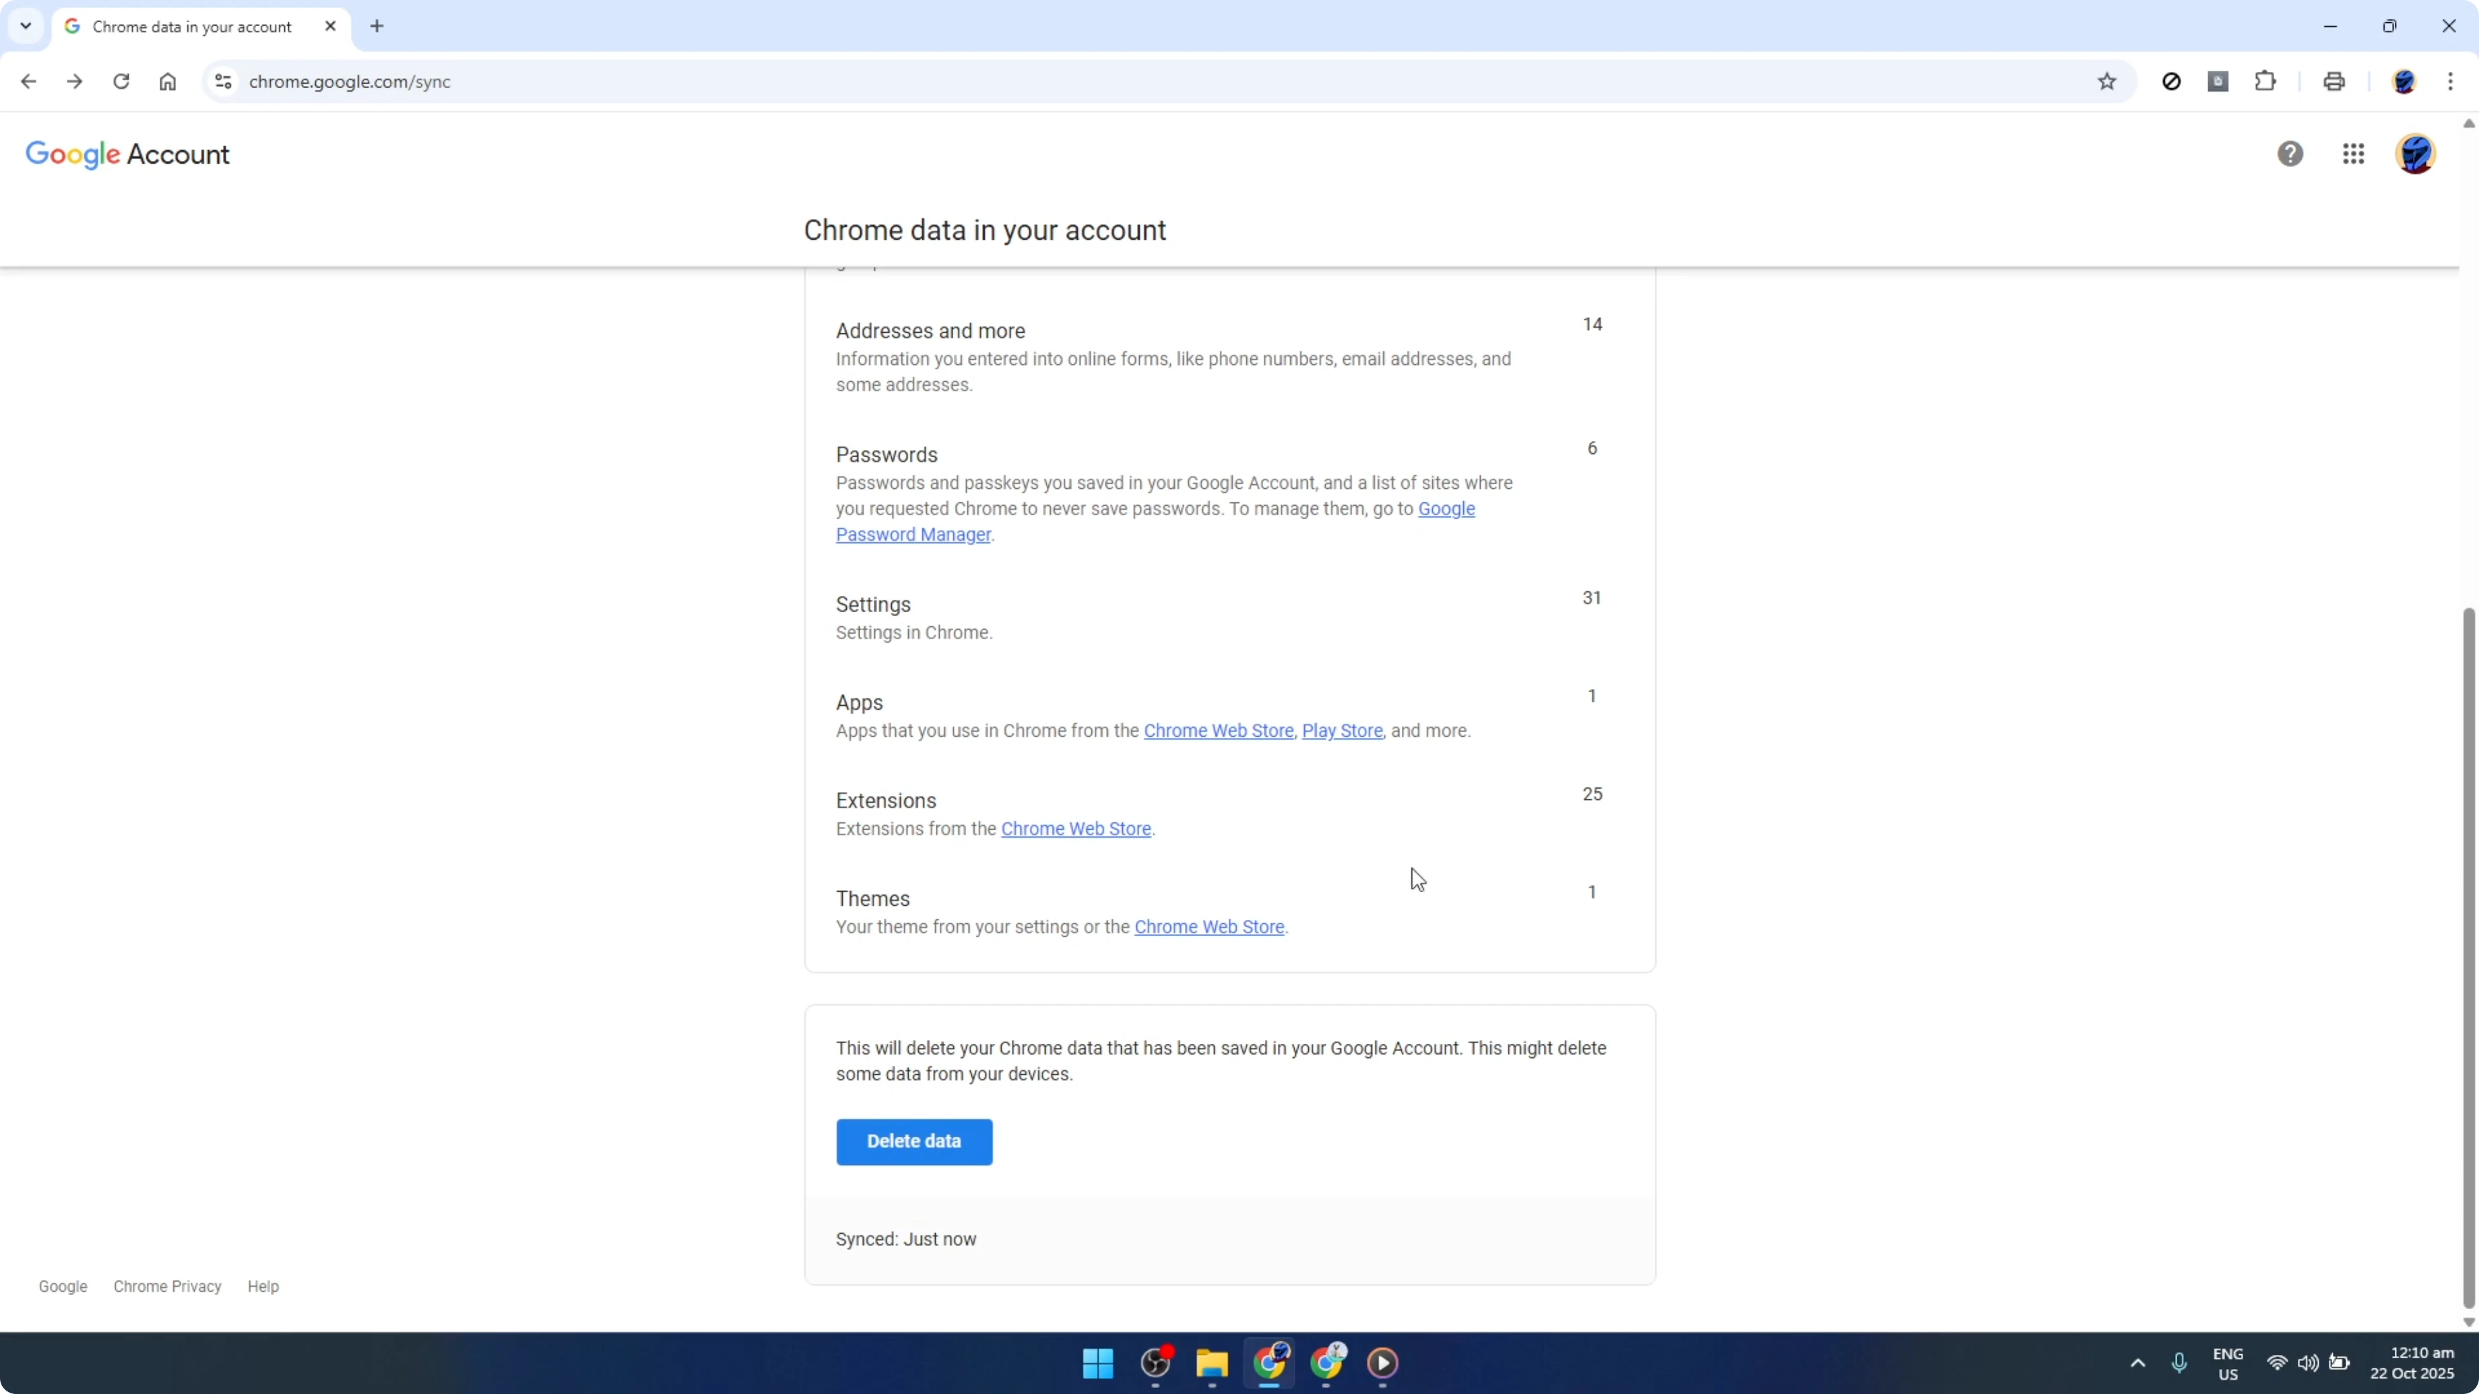Click the Chrome Privacy footer link
The width and height of the screenshot is (2479, 1394).
[168, 1286]
